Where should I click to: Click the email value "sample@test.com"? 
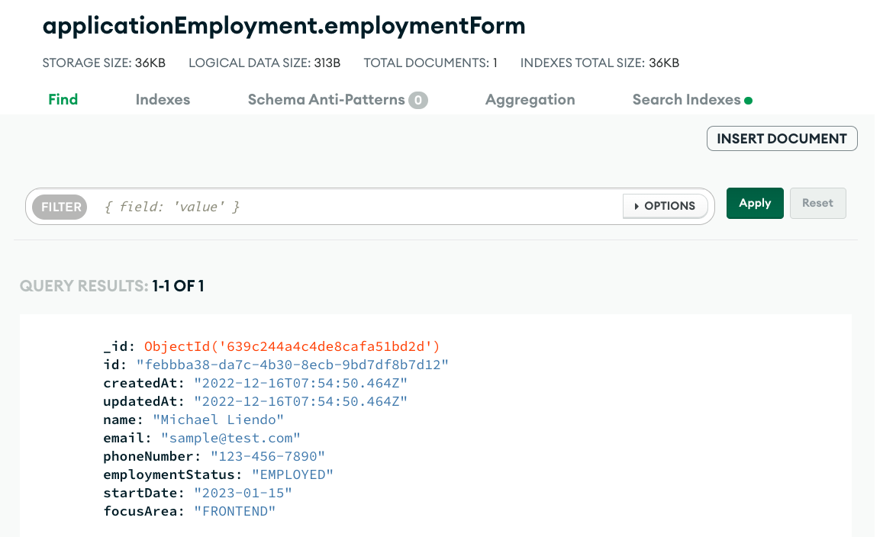coord(230,438)
